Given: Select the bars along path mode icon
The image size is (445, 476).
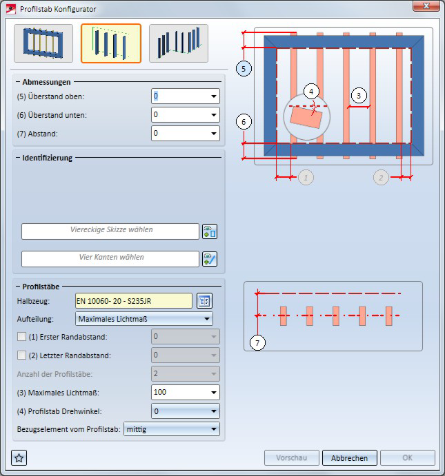Looking at the screenshot, I should point(179,43).
